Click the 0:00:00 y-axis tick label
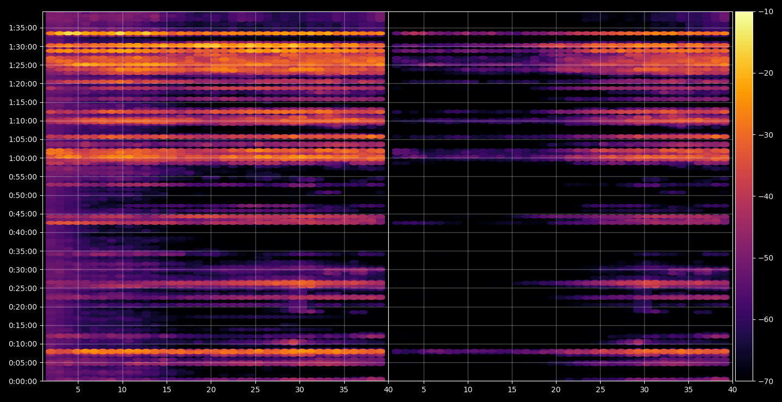The image size is (782, 402). (24, 381)
